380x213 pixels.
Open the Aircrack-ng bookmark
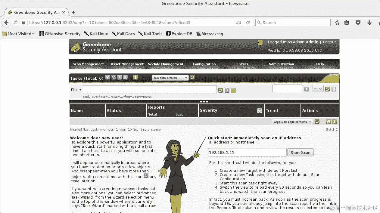210,34
